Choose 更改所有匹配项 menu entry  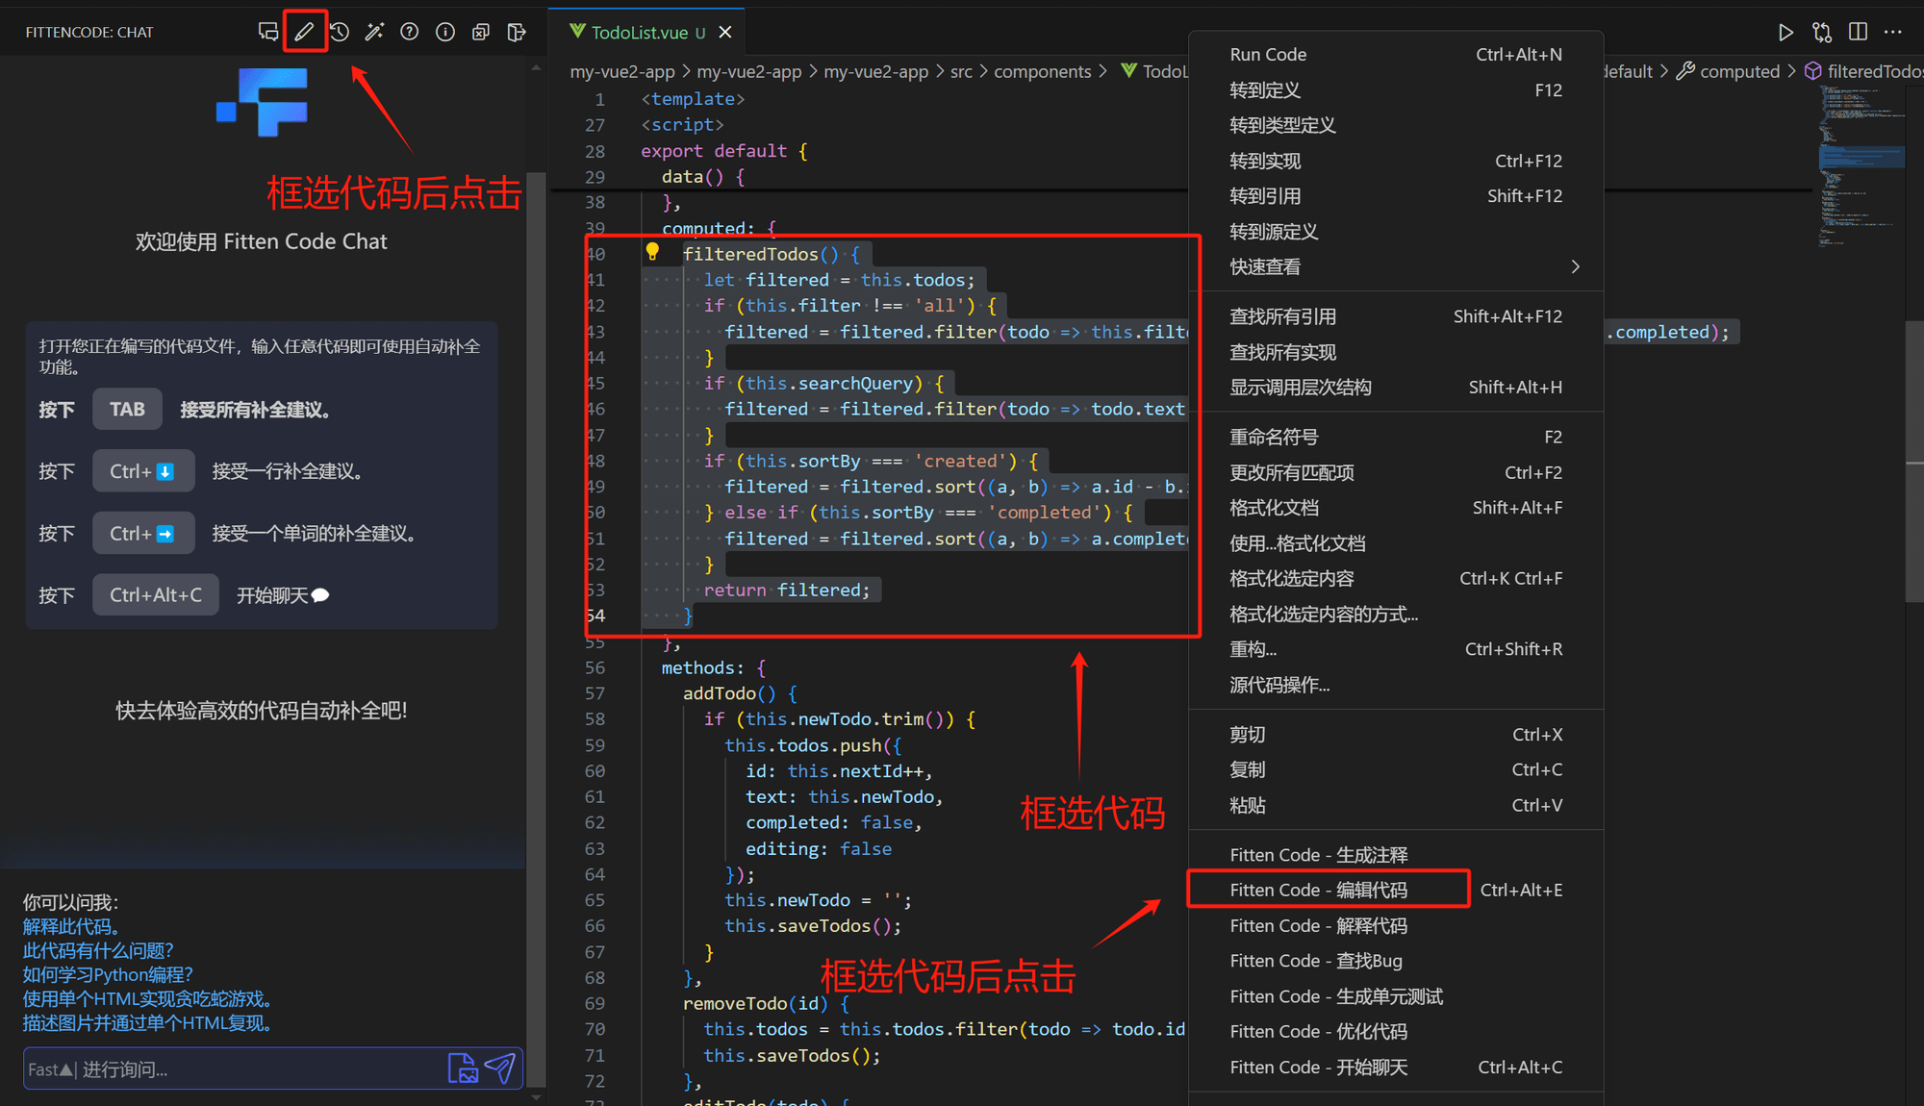tap(1396, 472)
